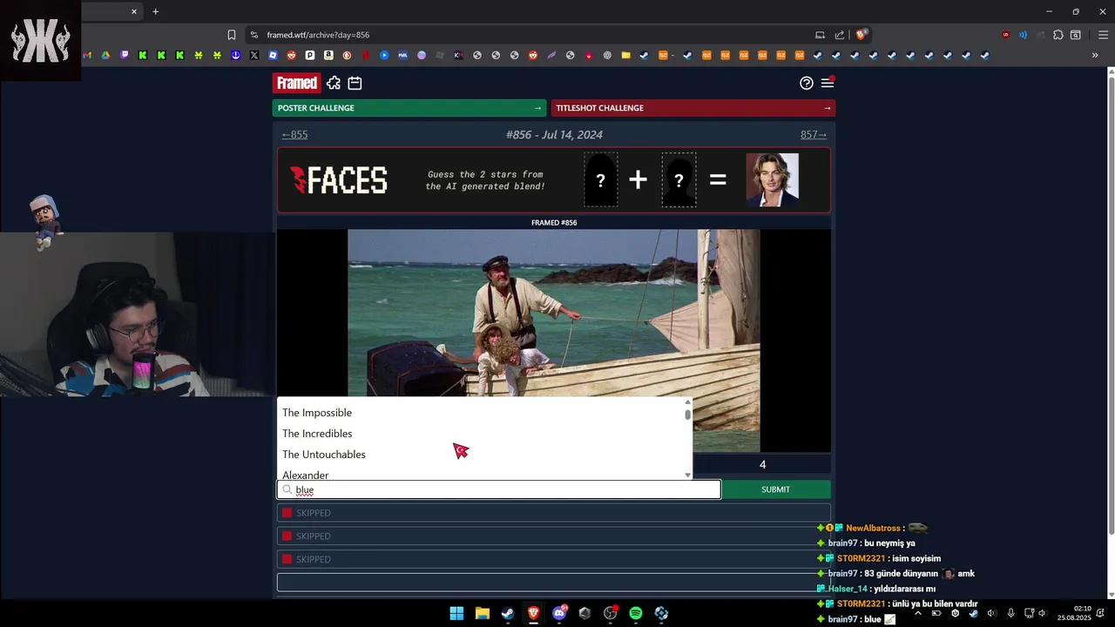This screenshot has width=1115, height=627.
Task: Click the browser page vertical scrollbar
Action: click(x=1111, y=305)
